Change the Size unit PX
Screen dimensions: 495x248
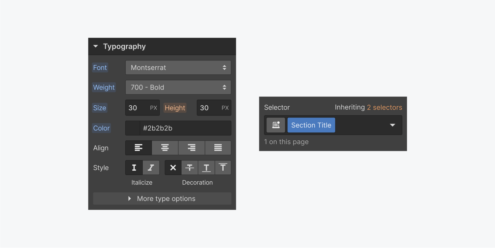click(x=154, y=108)
